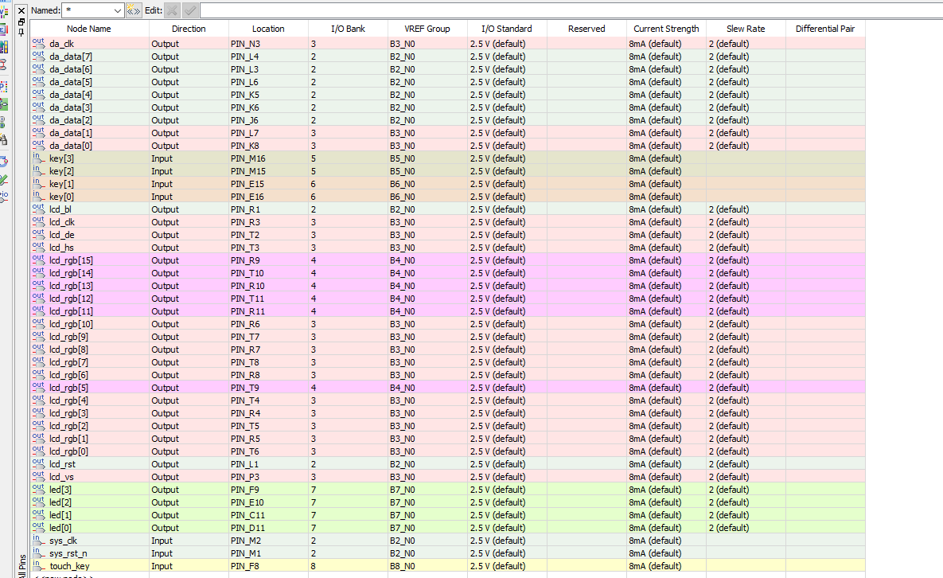Click the output pin icon beside lcd_bl
The image size is (943, 578).
tap(38, 209)
